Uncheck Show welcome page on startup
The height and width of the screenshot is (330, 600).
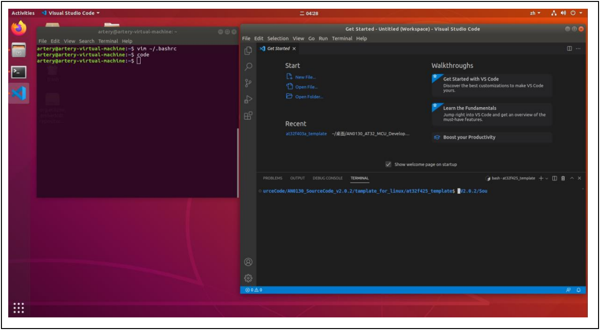click(388, 164)
